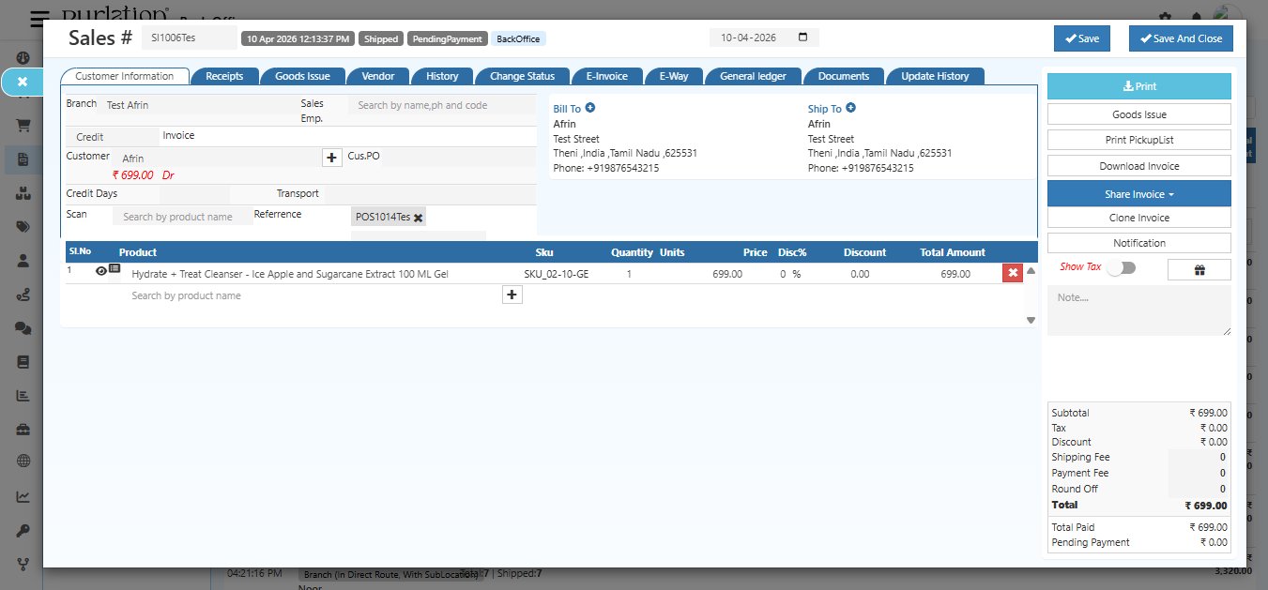The width and height of the screenshot is (1268, 590).
Task: Open the General ledger tab
Action: pos(756,76)
